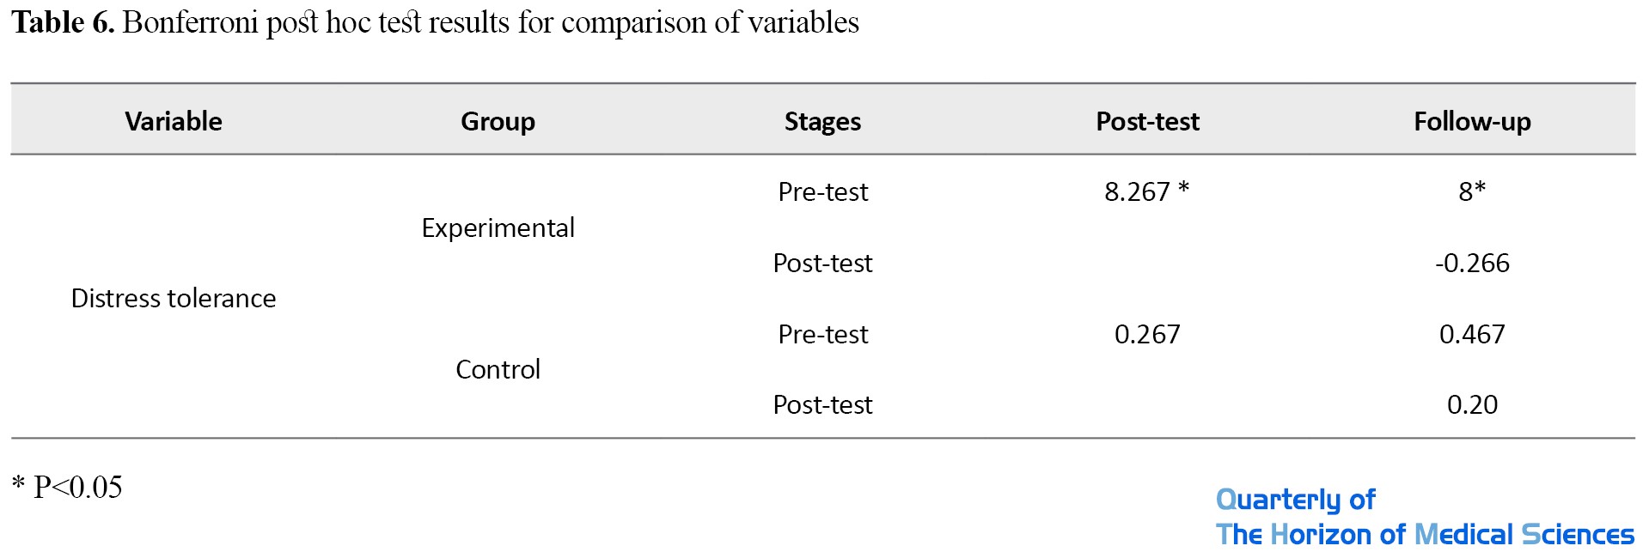Click the -0.266 value
Image resolution: width=1649 pixels, height=552 pixels.
[x=1472, y=263]
